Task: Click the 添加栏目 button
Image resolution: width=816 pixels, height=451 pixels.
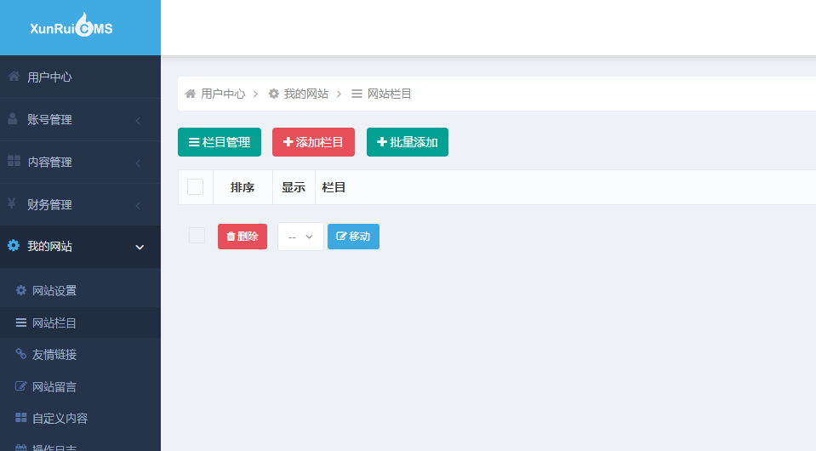Action: [x=313, y=142]
